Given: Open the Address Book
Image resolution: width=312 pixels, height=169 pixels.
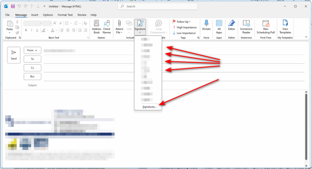Looking at the screenshot, I should (97, 26).
